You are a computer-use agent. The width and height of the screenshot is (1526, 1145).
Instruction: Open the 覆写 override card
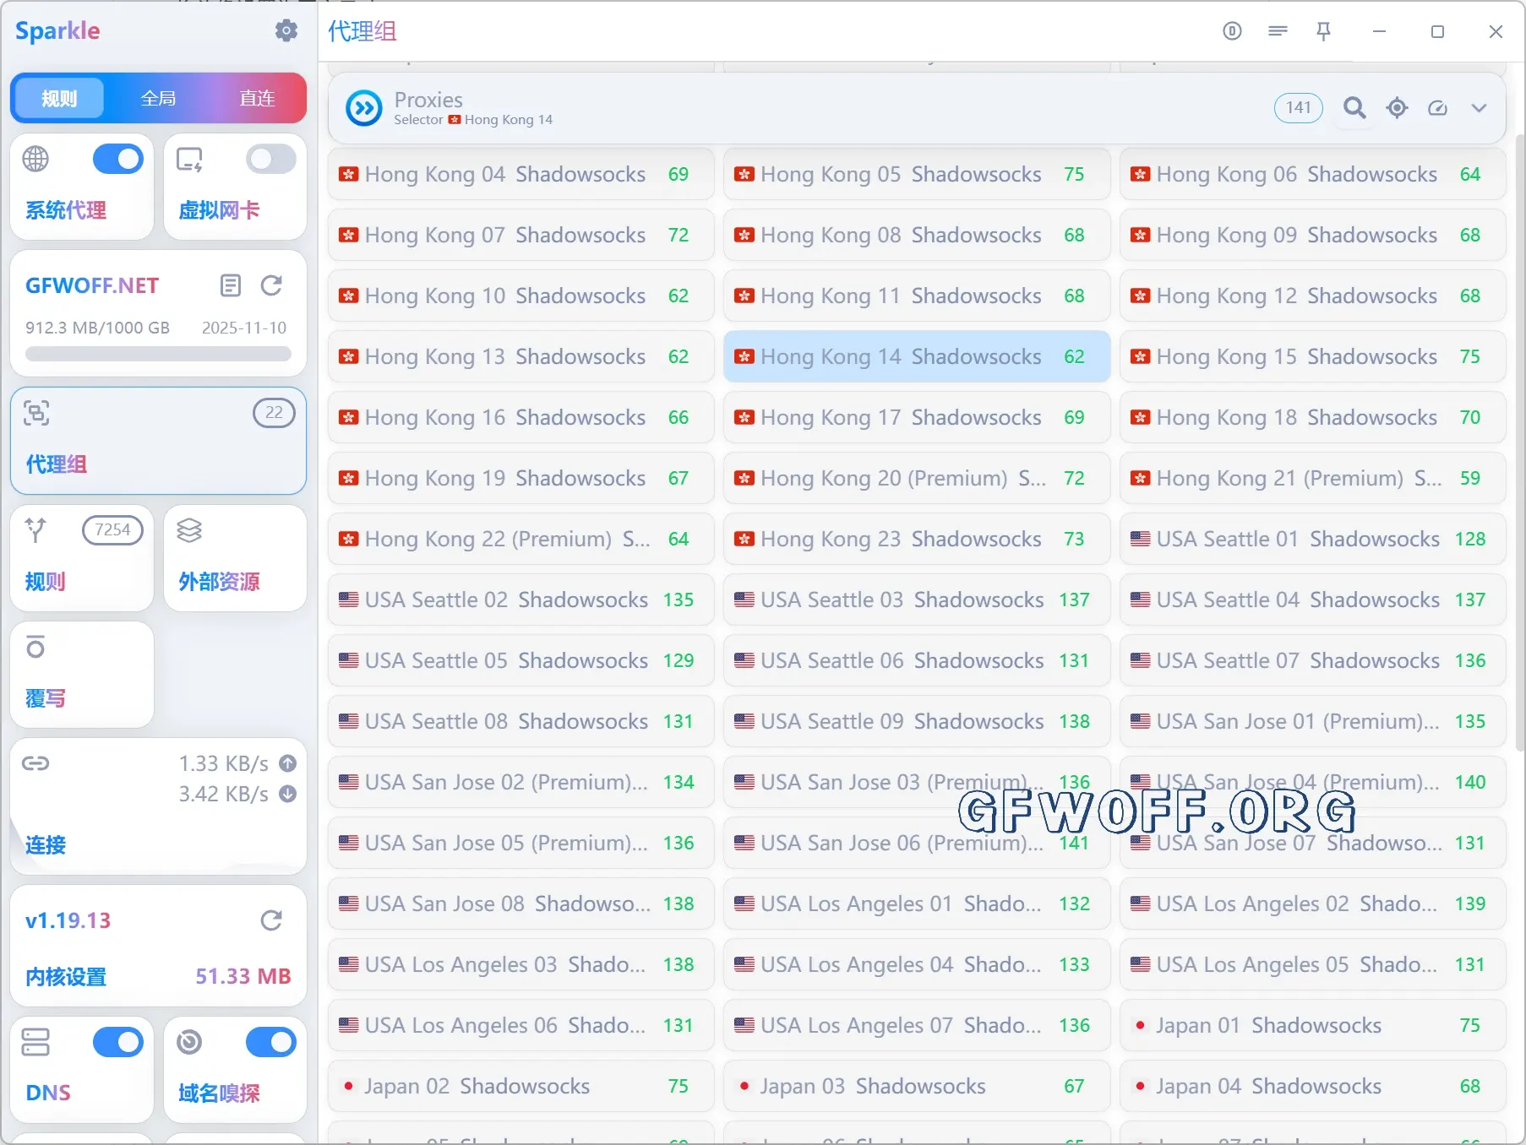tap(82, 674)
